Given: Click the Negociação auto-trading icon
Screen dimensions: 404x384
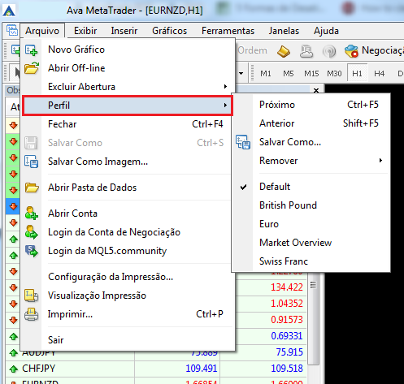Looking at the screenshot, I should click(351, 51).
